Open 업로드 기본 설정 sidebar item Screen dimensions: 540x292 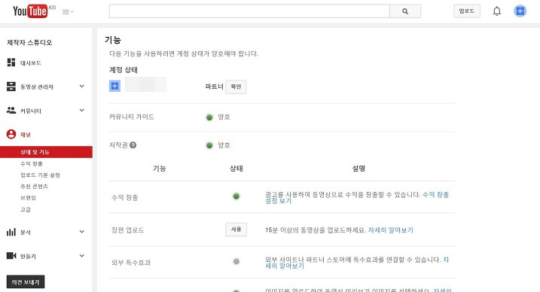tap(40, 175)
